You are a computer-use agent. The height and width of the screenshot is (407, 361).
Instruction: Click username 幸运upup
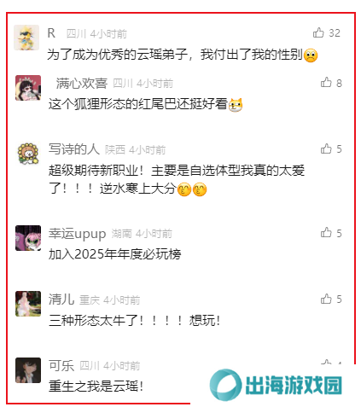pos(77,234)
